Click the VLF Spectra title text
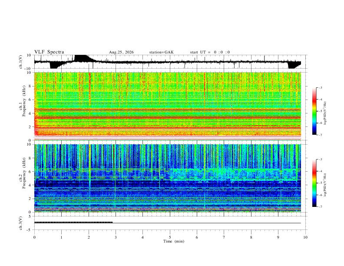 (x=49, y=52)
